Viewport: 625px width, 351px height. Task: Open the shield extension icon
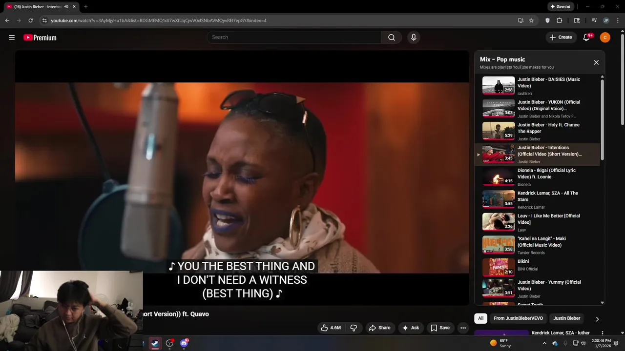coord(547,20)
